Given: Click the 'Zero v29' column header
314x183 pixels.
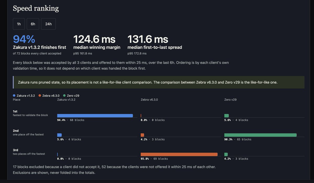Looking at the screenshot, I should pos(231,100).
